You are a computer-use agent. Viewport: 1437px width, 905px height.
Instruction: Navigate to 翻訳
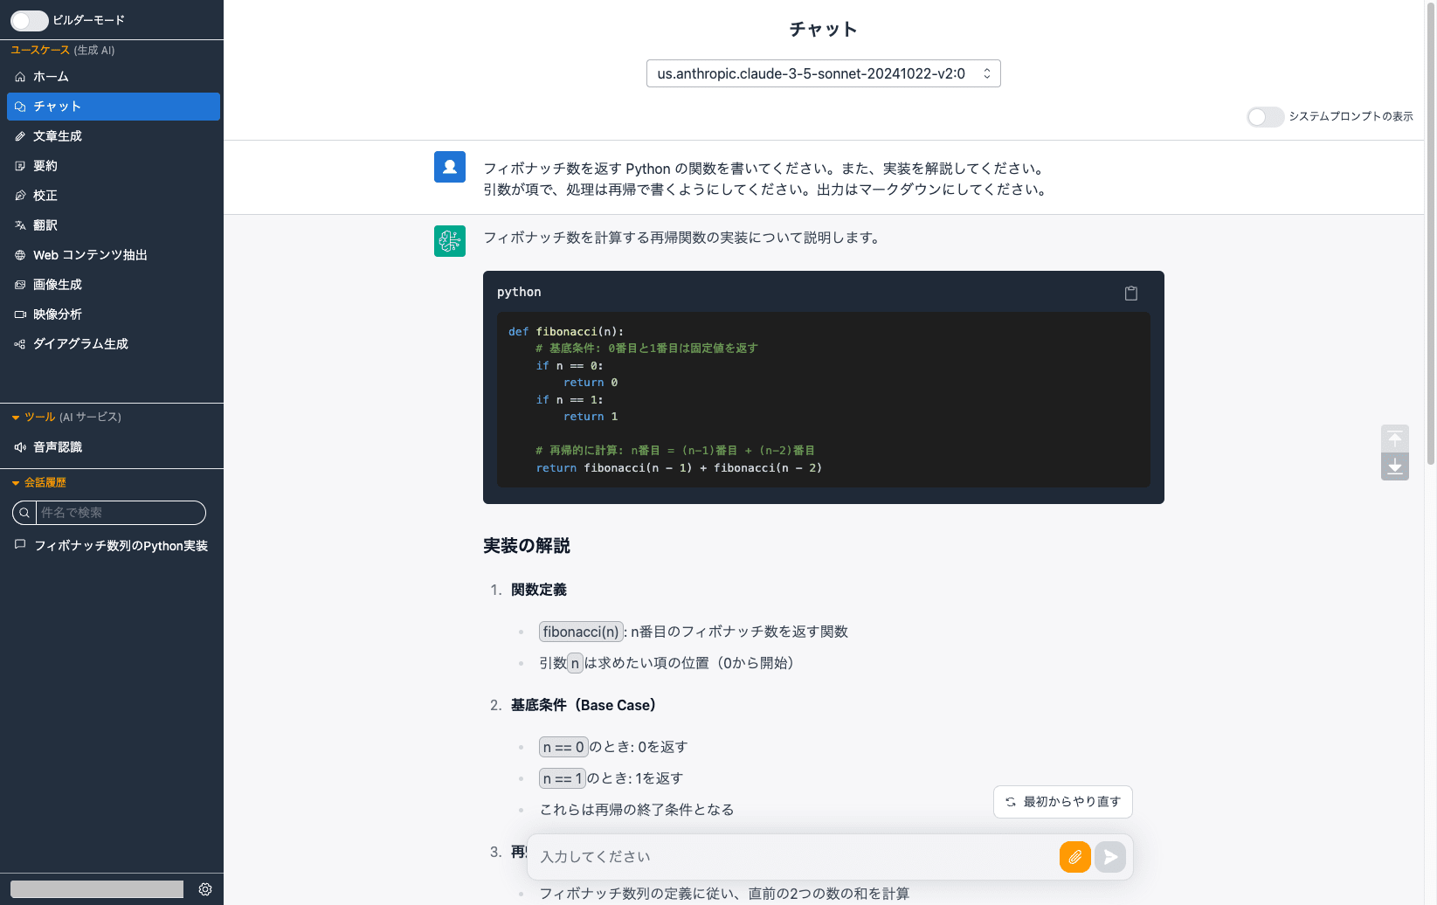pos(114,225)
